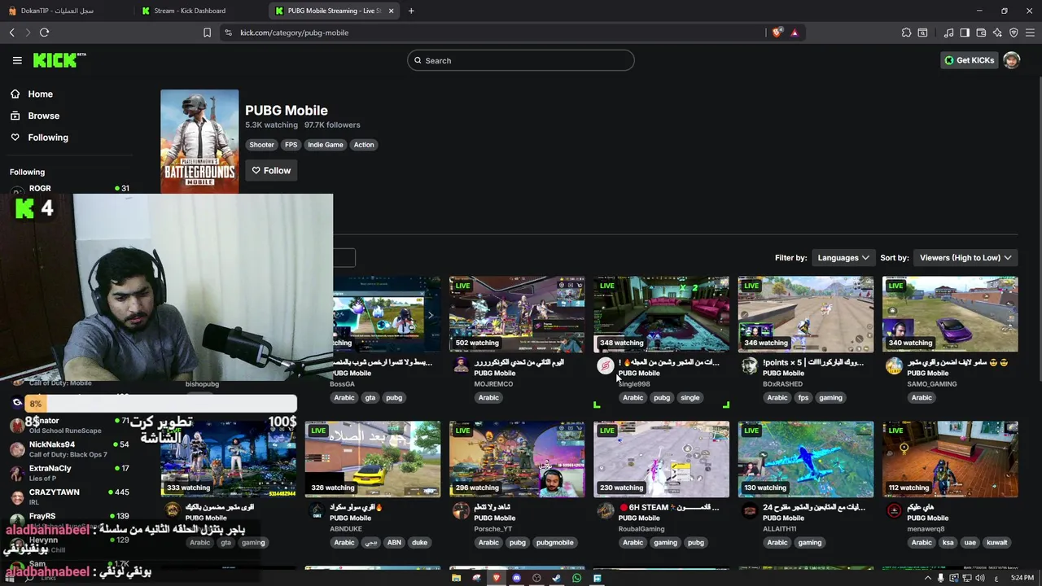1042x586 pixels.
Task: Open the browser extensions puzzle icon
Action: pyautogui.click(x=906, y=33)
